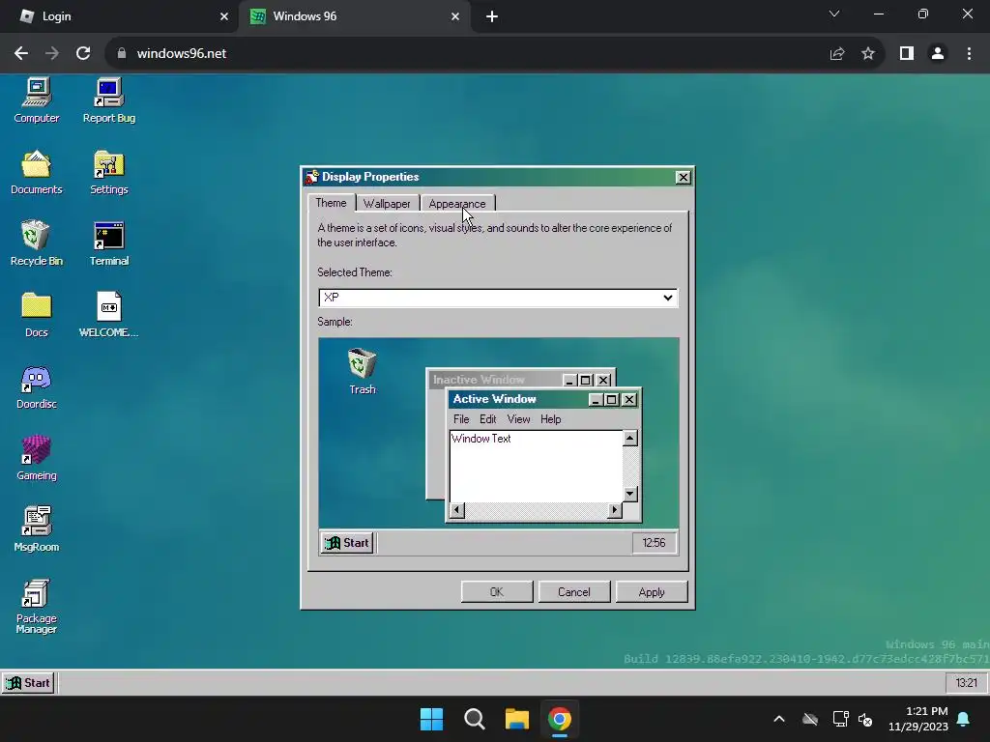Open the Report Bug shortcut
990x742 pixels.
click(108, 100)
